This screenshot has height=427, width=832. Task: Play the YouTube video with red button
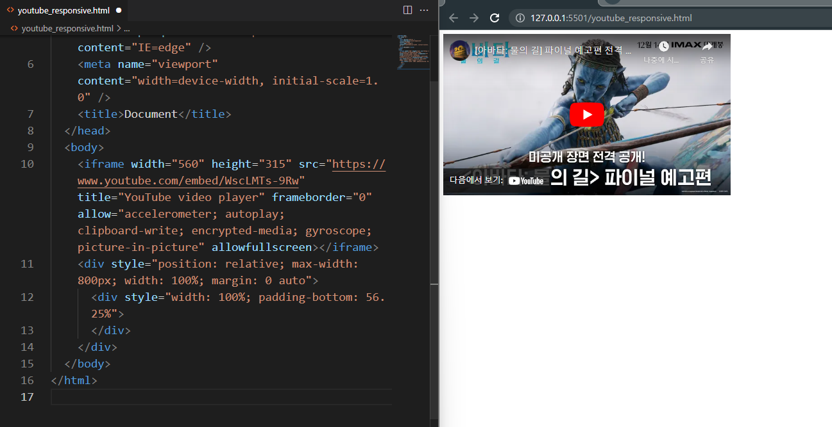(587, 115)
